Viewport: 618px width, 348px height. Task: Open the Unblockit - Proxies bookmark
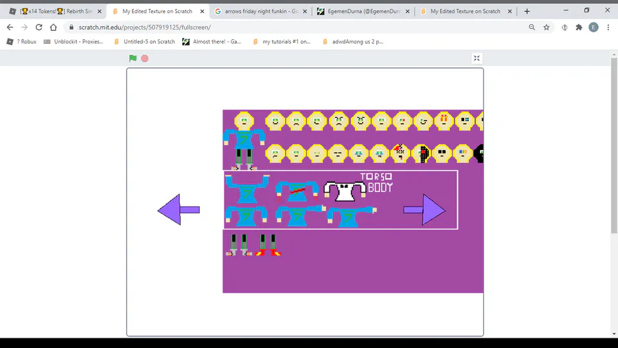point(73,41)
